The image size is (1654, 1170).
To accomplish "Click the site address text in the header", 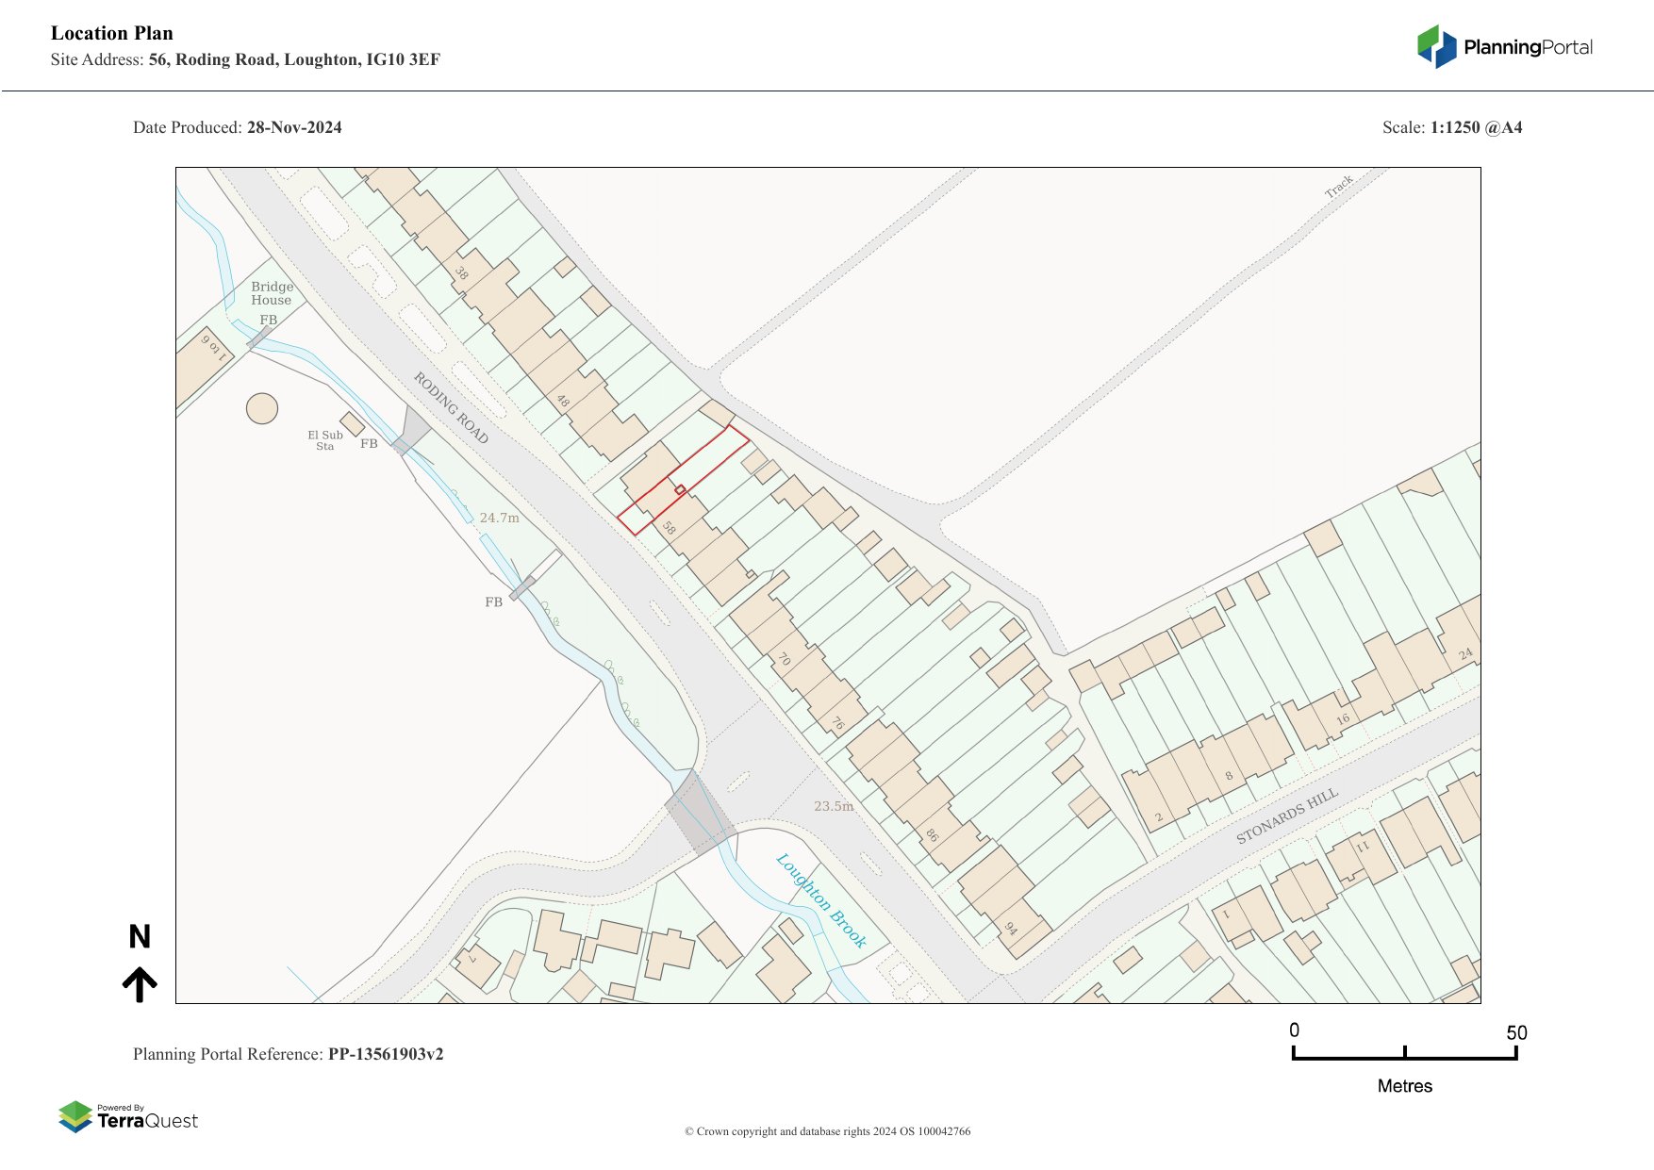I will (245, 59).
